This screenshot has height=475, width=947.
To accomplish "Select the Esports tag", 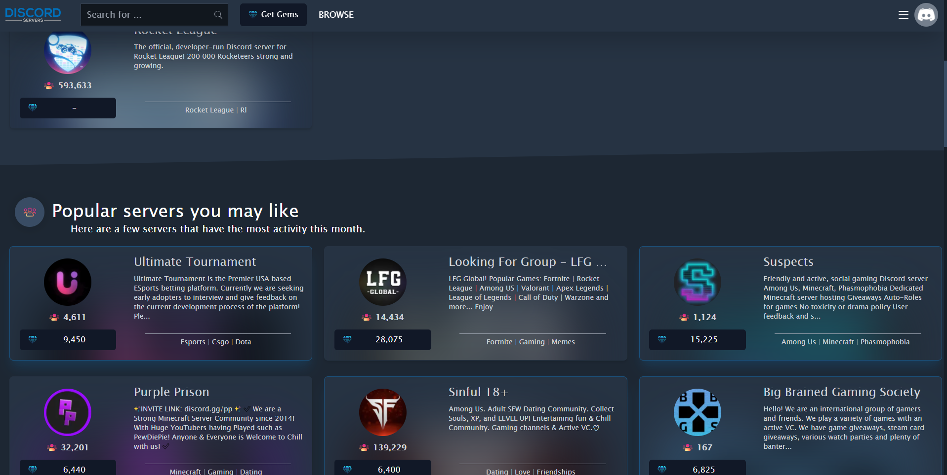I will [x=193, y=342].
